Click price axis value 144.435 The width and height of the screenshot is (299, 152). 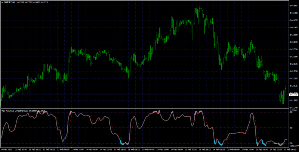(x=294, y=20)
